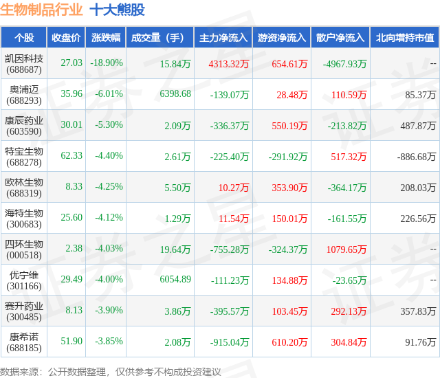The image size is (440, 378).
Task: Click main inflow 4313.32万
Action: click(x=229, y=64)
